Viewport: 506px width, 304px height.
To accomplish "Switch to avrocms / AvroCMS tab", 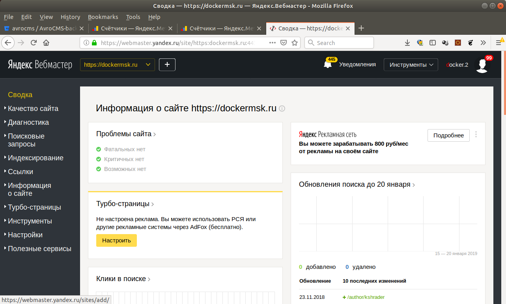I will click(44, 28).
